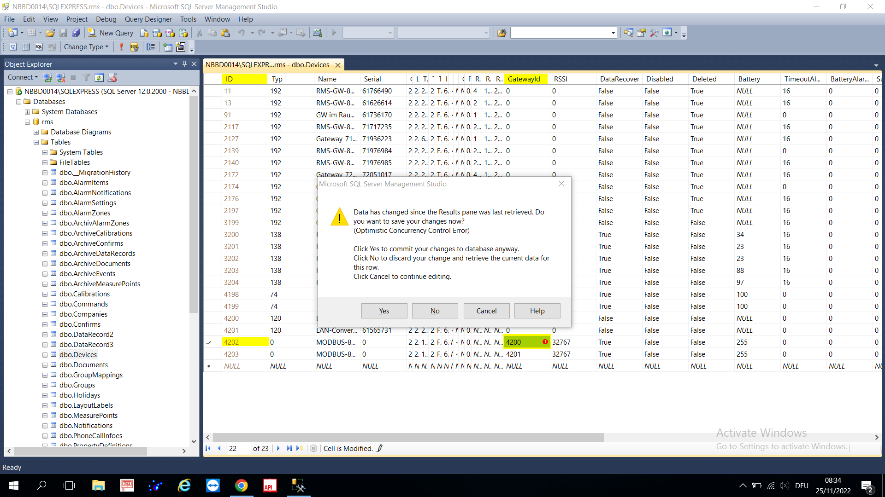Open the Properties Window icon
This screenshot has height=497, width=885.
pos(642,33)
